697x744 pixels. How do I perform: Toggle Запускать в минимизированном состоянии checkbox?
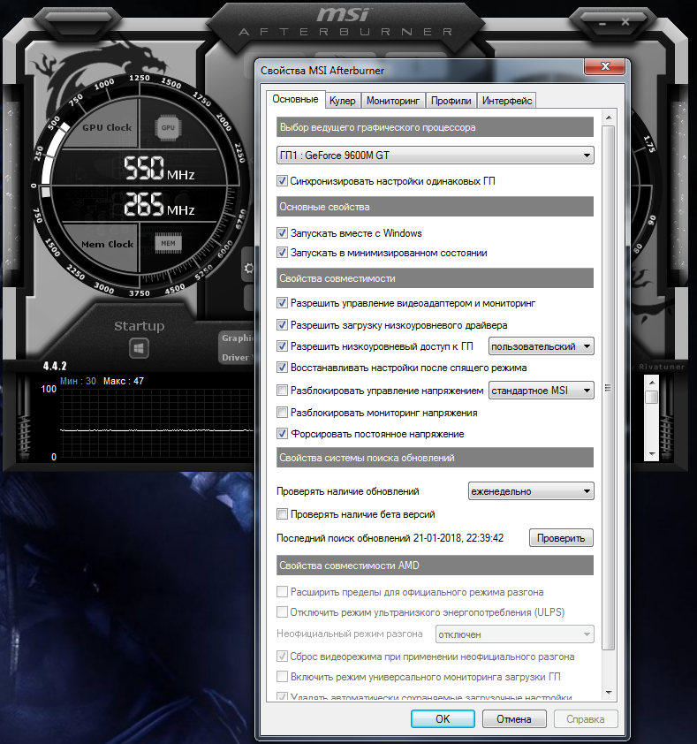[x=283, y=253]
